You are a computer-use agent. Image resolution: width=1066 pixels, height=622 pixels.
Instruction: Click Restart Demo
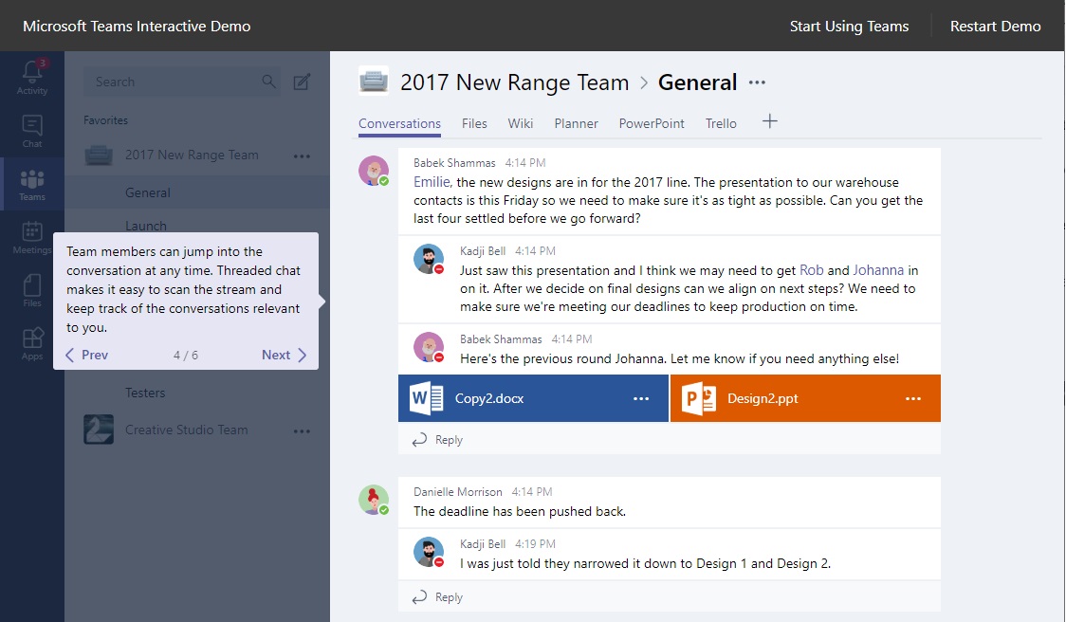point(995,26)
